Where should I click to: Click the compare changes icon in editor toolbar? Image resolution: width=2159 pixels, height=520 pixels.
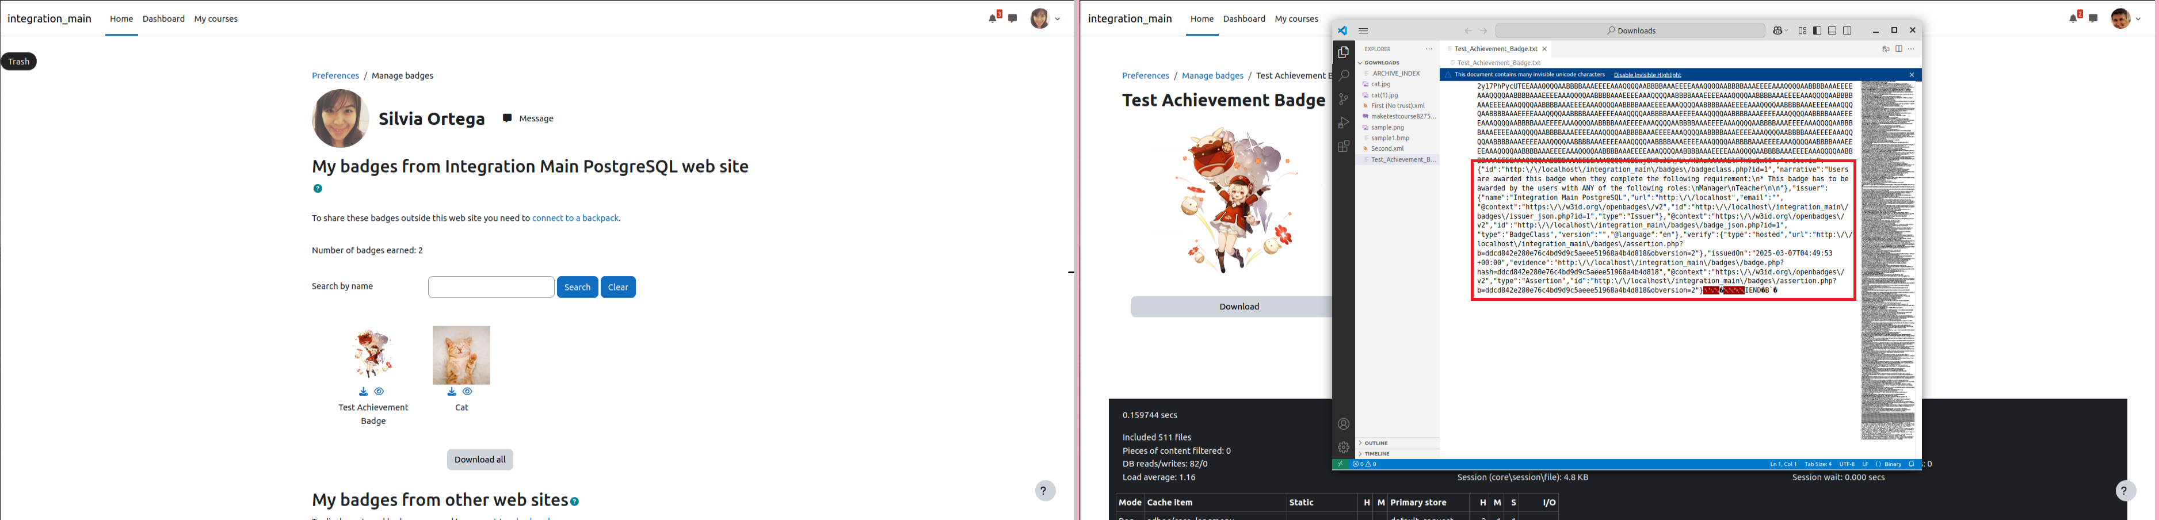[x=1885, y=49]
